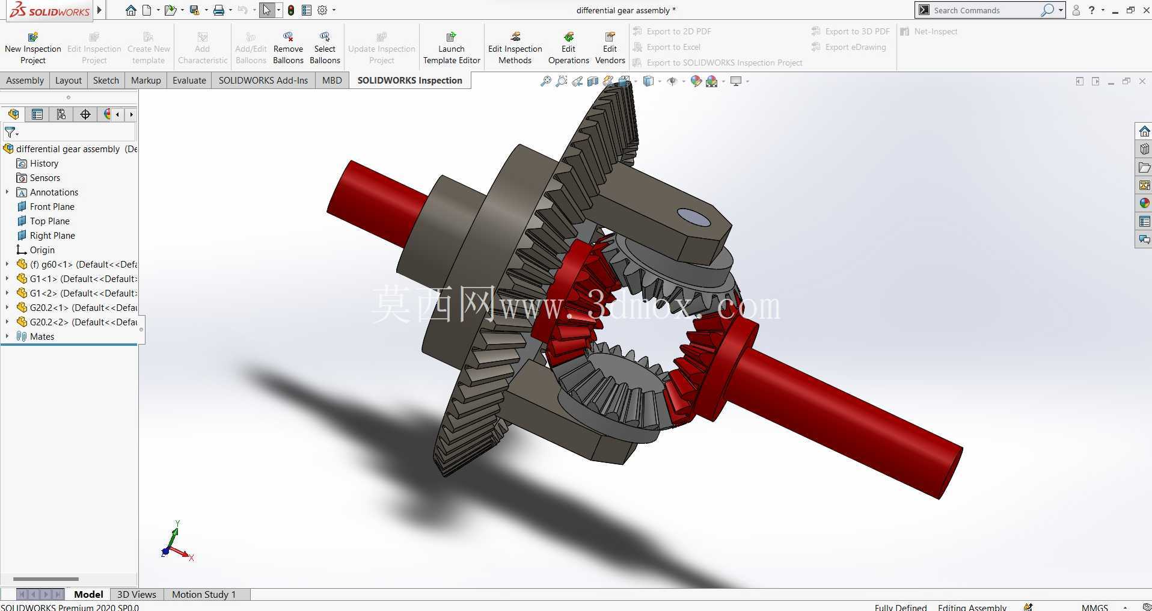Click the Print icon

coord(219,10)
